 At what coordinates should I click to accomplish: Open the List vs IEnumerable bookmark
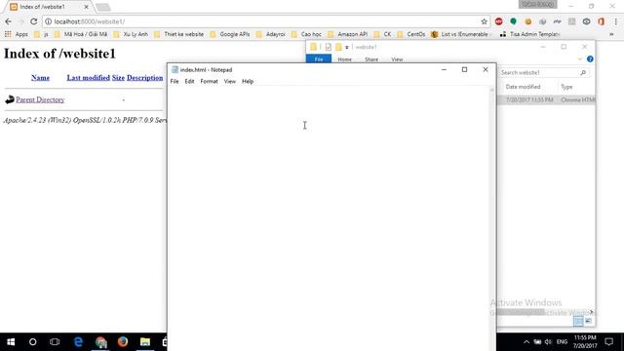pyautogui.click(x=460, y=34)
